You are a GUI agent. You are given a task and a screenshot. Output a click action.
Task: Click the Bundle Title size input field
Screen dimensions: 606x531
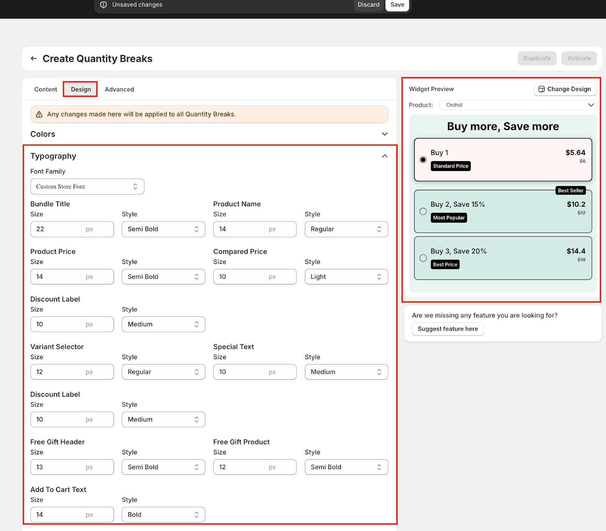click(x=57, y=229)
